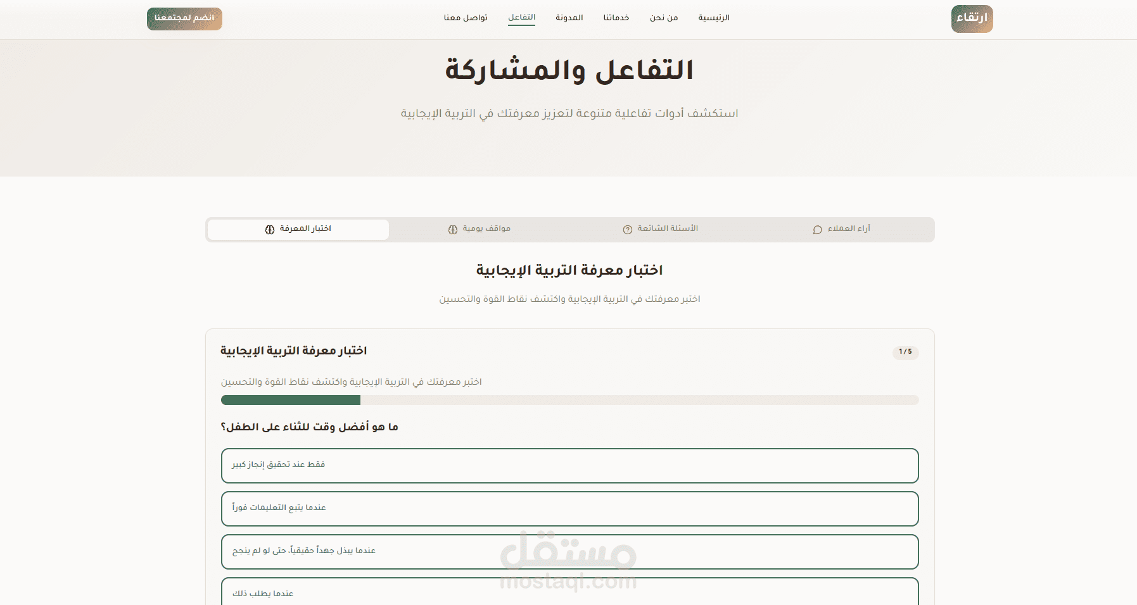Switch to مواقف يومية tab

pos(480,229)
